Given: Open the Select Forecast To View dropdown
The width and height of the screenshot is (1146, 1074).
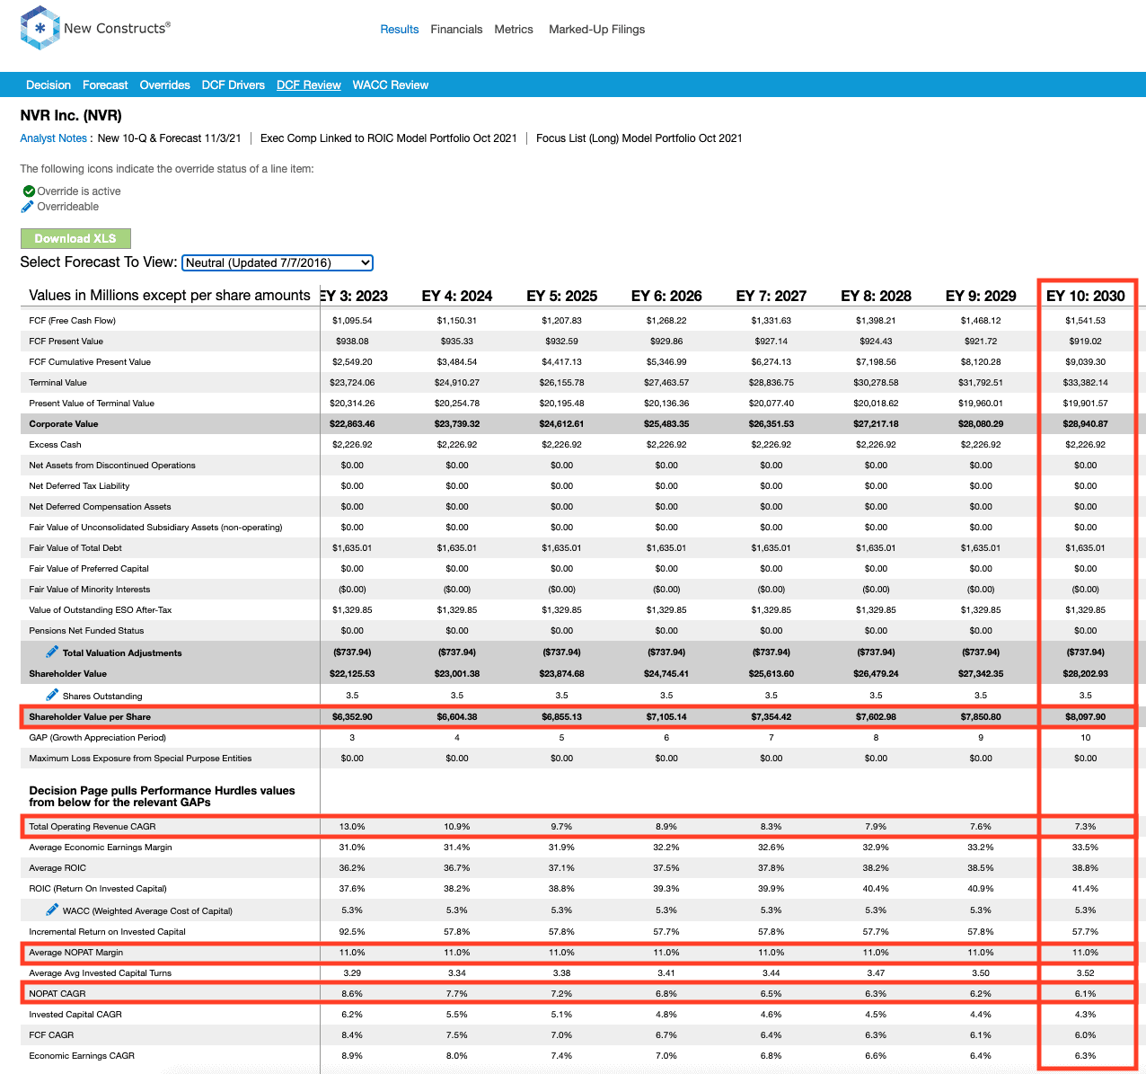Looking at the screenshot, I should (x=278, y=262).
